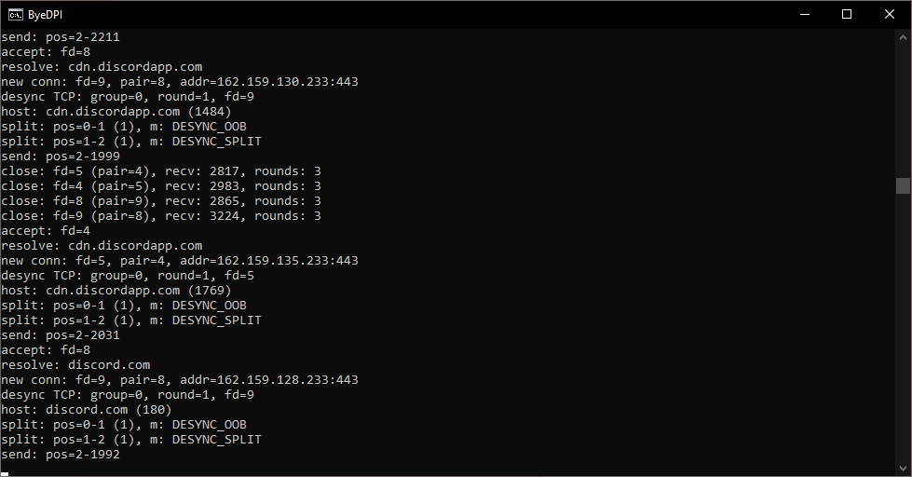912x477 pixels.
Task: Click the line 'send: pos=2-2211'
Action: pos(61,37)
